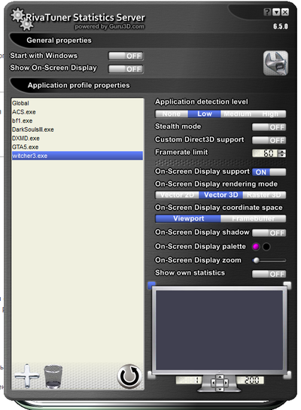Viewport: 301px width, 410px height.
Task: Click the circular reset profile icon
Action: [x=129, y=376]
